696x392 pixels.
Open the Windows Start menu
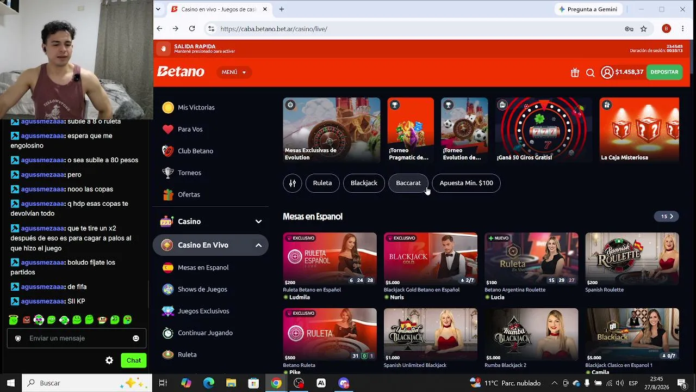[11, 383]
